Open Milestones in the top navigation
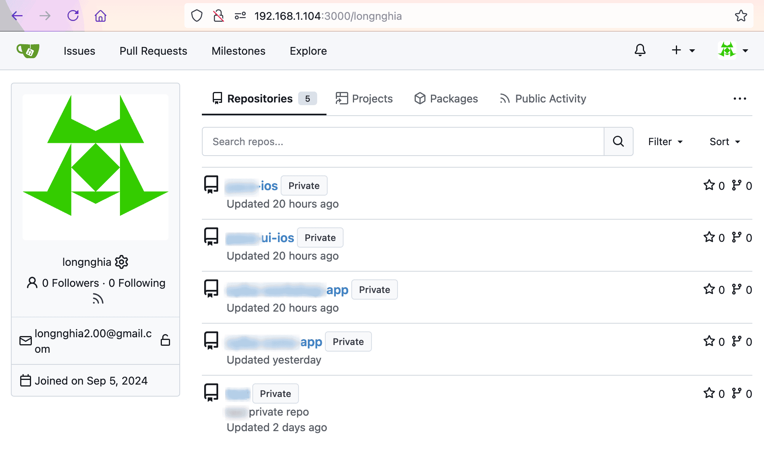764x468 pixels. [x=238, y=51]
